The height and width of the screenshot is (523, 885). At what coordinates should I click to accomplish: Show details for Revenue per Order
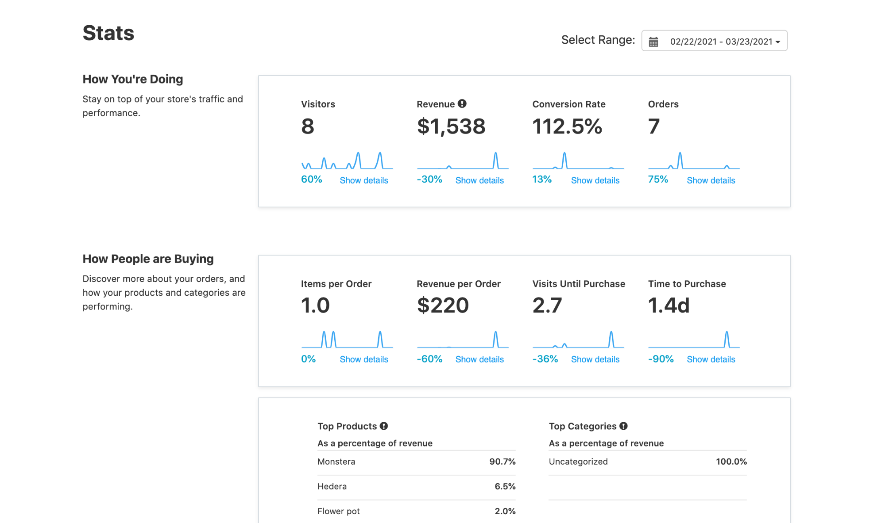coord(479,359)
